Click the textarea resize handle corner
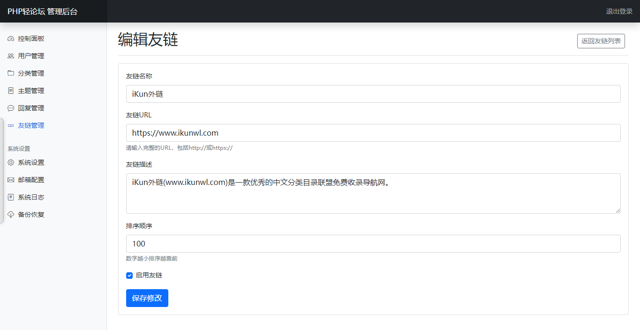640x330 pixels. pos(617,210)
